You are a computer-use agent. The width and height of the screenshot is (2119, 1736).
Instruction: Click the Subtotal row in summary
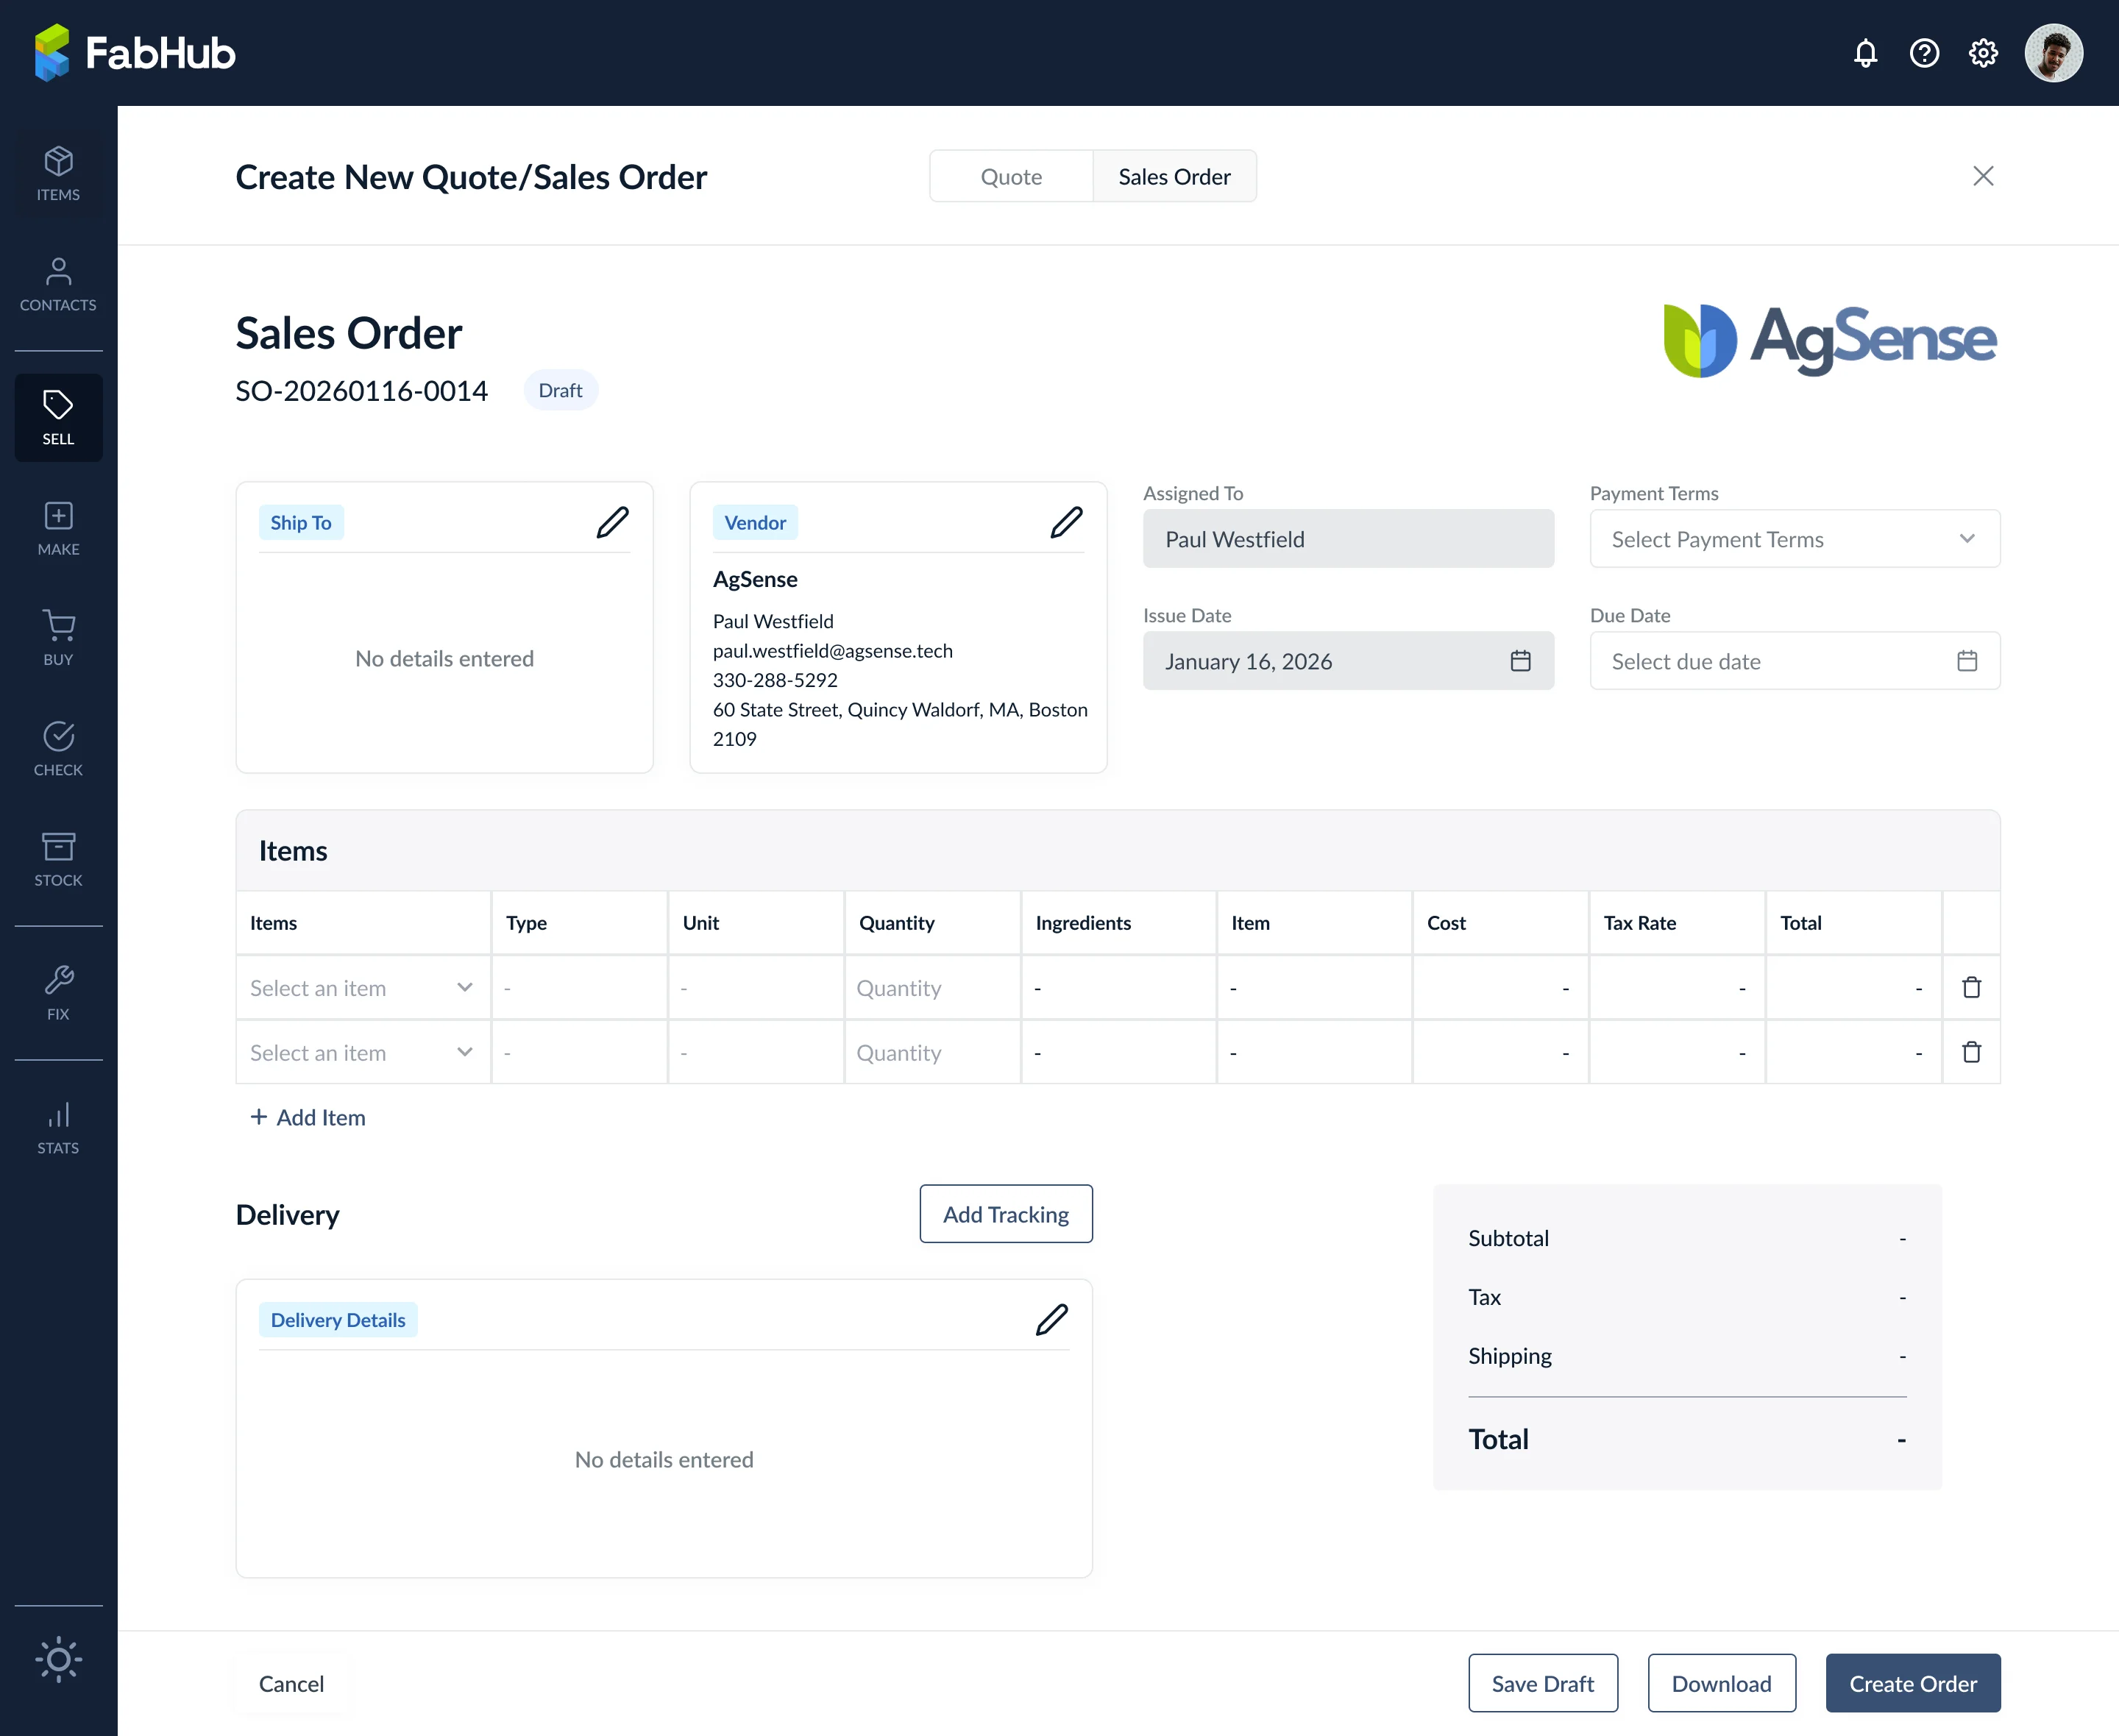1687,1238
